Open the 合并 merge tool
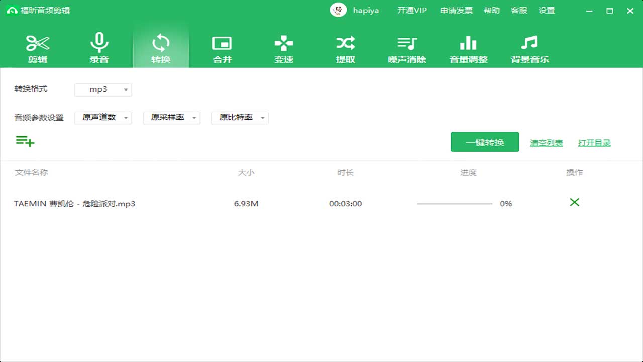Screen dimensions: 643x362 tap(222, 49)
